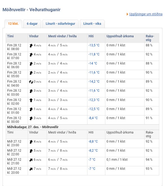Click the Hiti column header at top
165x186 pixels.
click(x=91, y=36)
